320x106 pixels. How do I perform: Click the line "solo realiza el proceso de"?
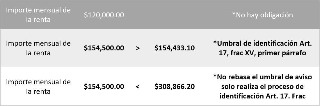tap(262, 87)
